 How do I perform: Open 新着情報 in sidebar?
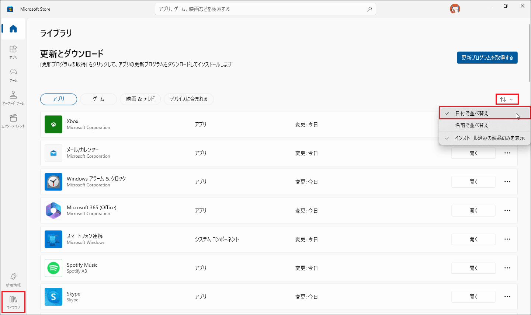click(13, 280)
